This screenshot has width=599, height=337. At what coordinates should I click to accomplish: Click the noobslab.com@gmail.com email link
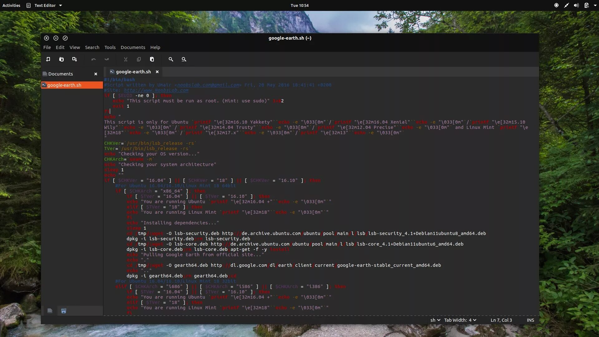coord(208,85)
